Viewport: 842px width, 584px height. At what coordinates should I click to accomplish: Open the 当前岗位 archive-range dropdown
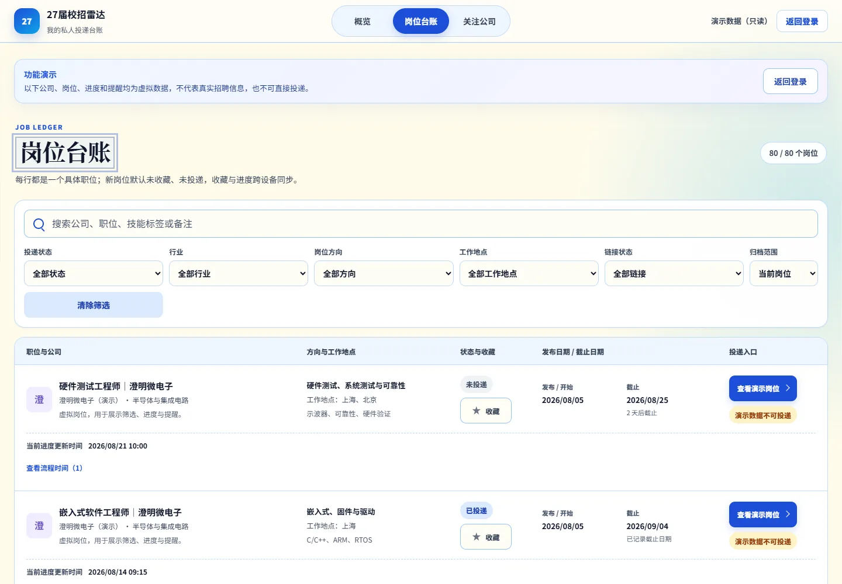coord(784,273)
